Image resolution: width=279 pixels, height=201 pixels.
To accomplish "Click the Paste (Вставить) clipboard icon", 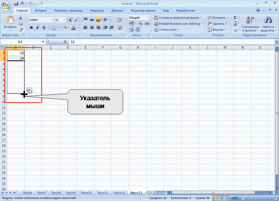I will point(10,20).
